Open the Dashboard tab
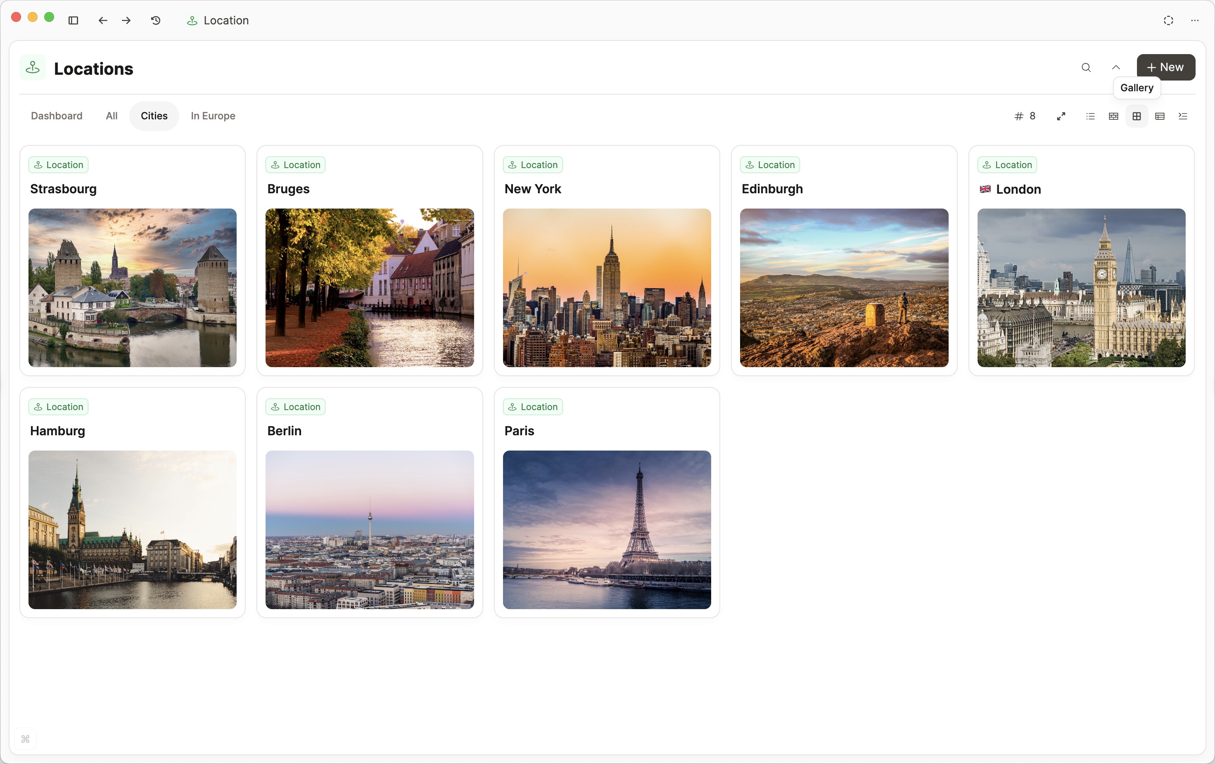 point(57,116)
